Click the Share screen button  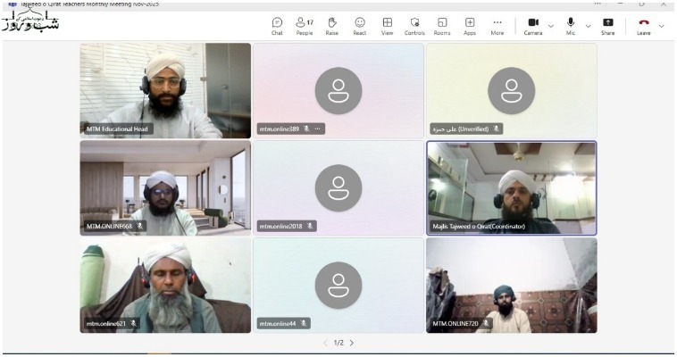(x=608, y=25)
